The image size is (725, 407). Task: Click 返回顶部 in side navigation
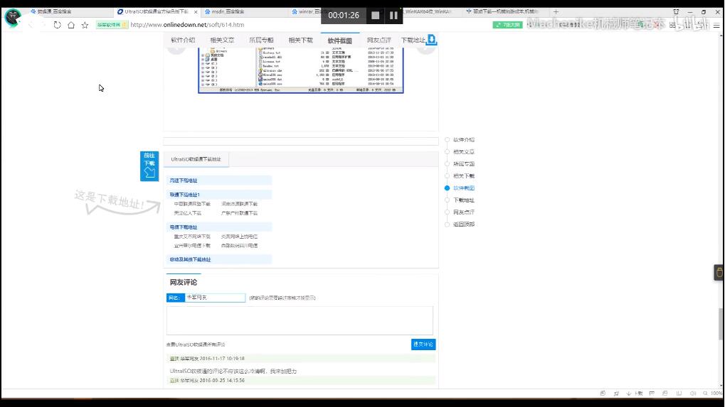[x=464, y=224]
